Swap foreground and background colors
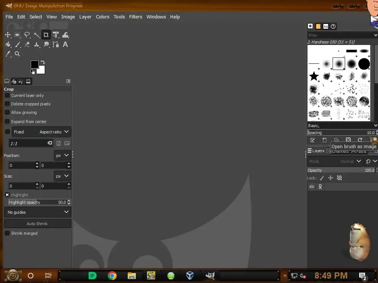This screenshot has width=378, height=283. coord(43,62)
